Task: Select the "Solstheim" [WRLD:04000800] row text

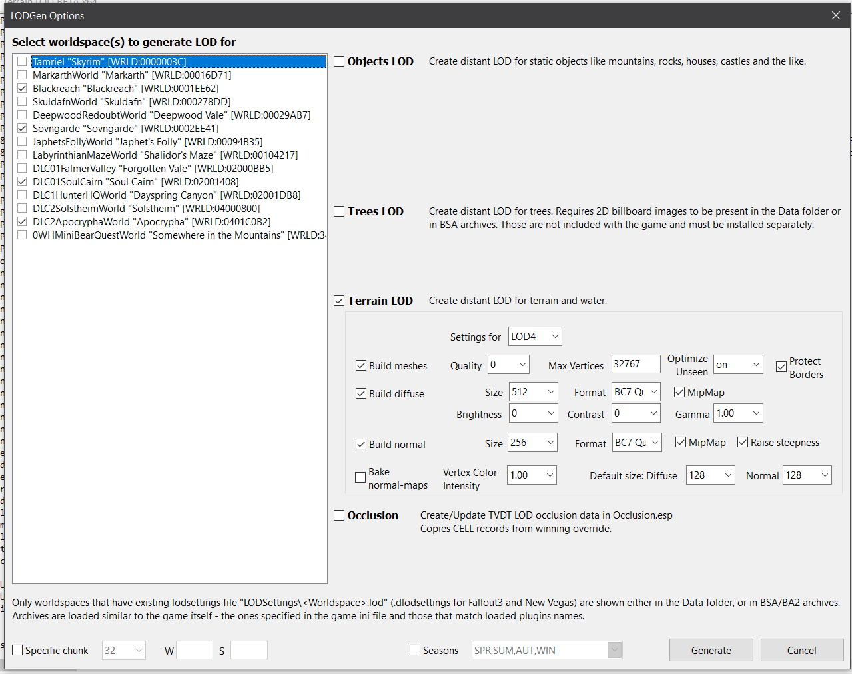Action: point(146,208)
